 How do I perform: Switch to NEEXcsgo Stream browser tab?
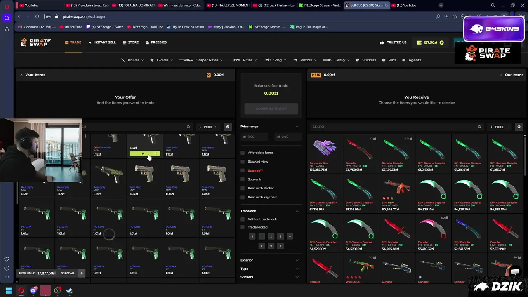[321, 5]
